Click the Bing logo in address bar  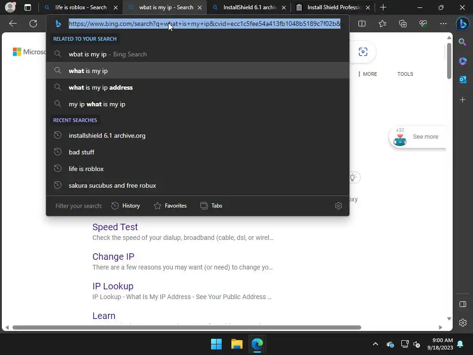point(59,24)
